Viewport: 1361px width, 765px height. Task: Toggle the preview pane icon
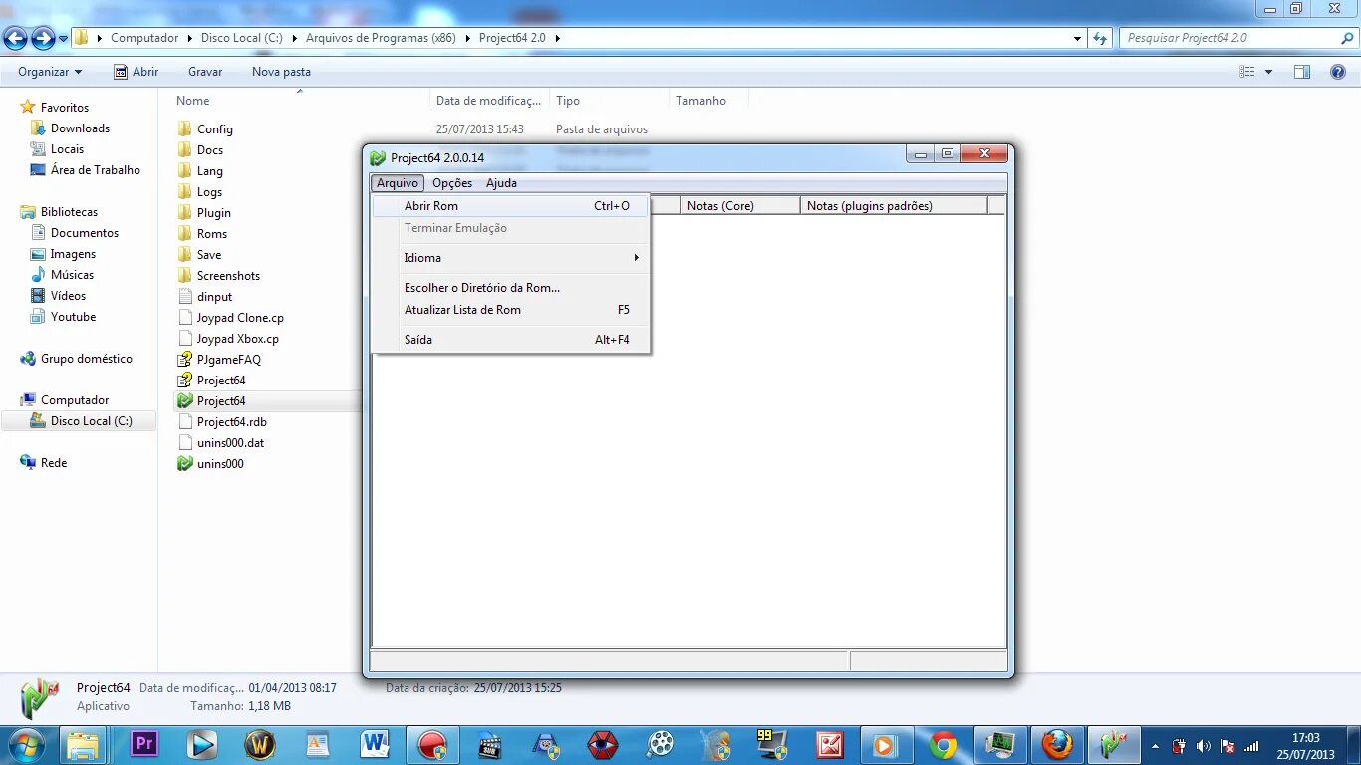pos(1302,72)
